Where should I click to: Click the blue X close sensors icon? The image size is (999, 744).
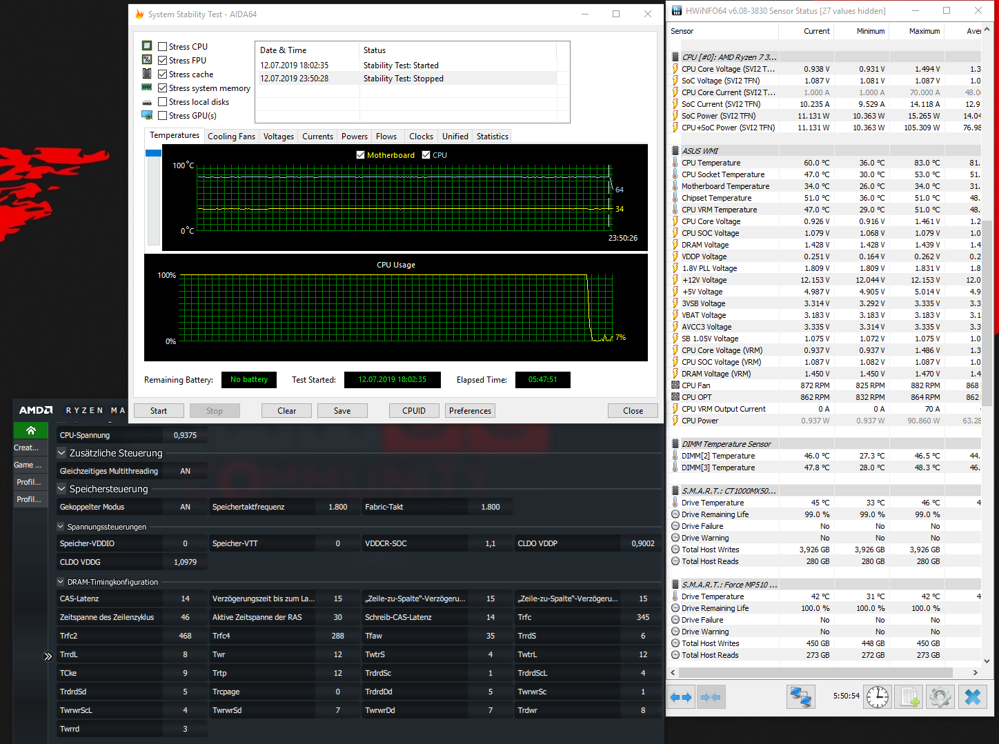(973, 697)
